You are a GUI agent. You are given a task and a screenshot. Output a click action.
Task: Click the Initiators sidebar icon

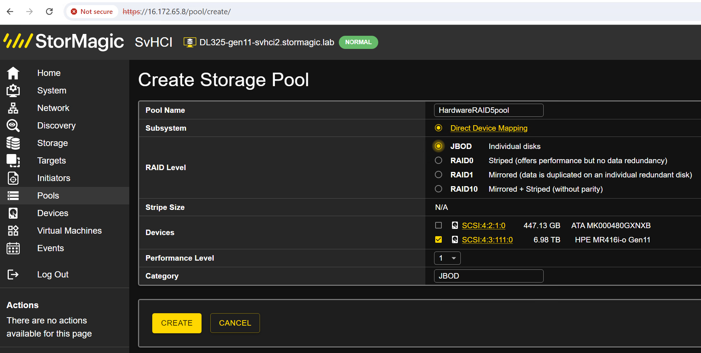click(13, 178)
